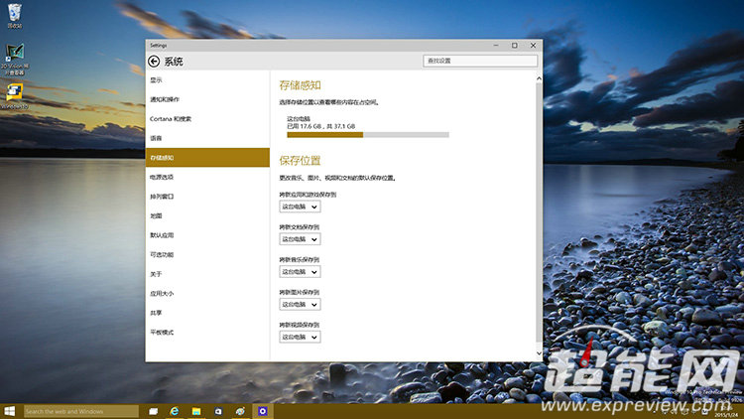Click the 查找设置 search field
The image size is (744, 419).
tap(480, 61)
